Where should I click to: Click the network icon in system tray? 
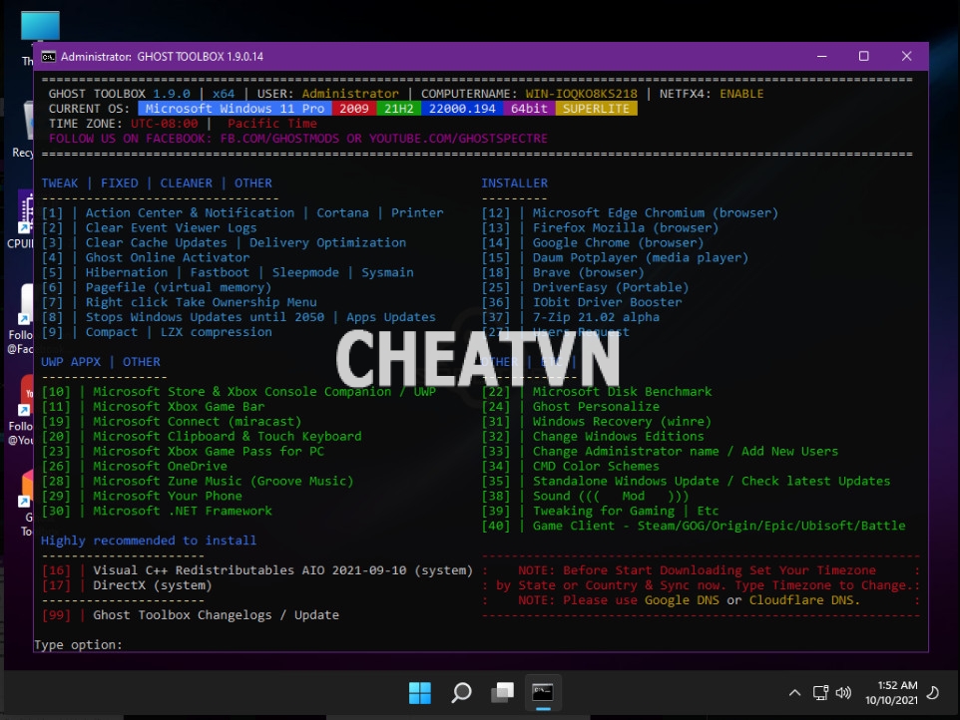(820, 692)
